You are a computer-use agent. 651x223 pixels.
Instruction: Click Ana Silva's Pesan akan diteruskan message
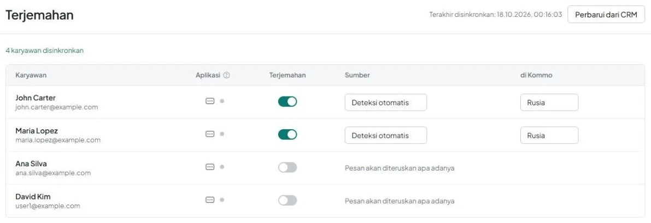click(x=400, y=168)
